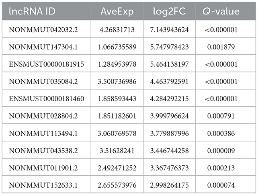Click Q-value 0.001879
Image resolution: width=258 pixels, height=195 pixels.
(221, 47)
